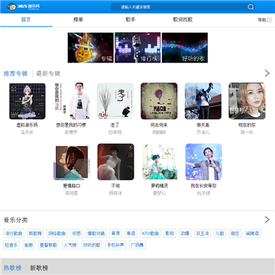
Task: Select the 粤语 category tag
Action: (x=131, y=233)
